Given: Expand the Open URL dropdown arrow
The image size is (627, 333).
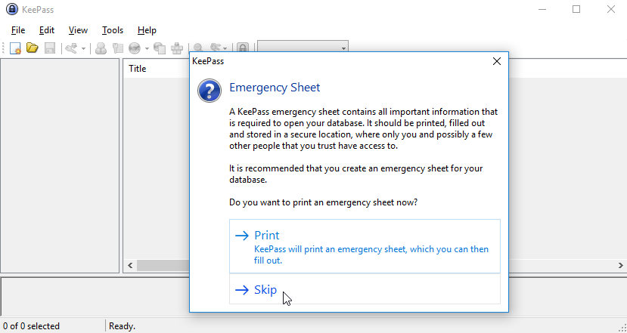Looking at the screenshot, I should 146,48.
